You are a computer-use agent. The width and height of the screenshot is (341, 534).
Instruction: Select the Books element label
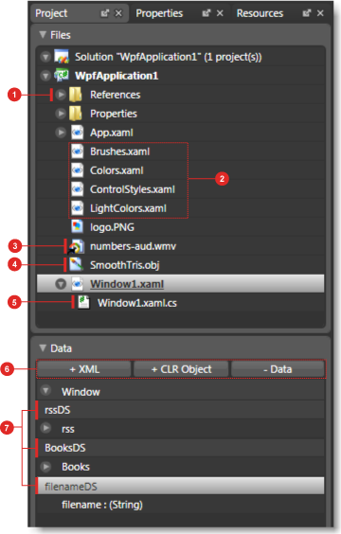tap(76, 467)
